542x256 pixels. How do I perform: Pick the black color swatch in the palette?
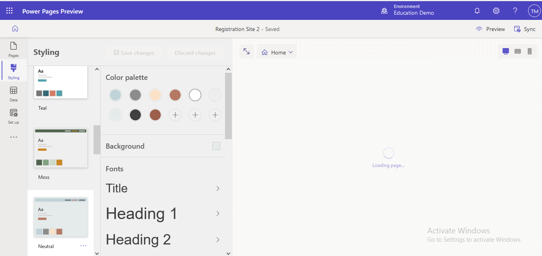click(x=135, y=114)
